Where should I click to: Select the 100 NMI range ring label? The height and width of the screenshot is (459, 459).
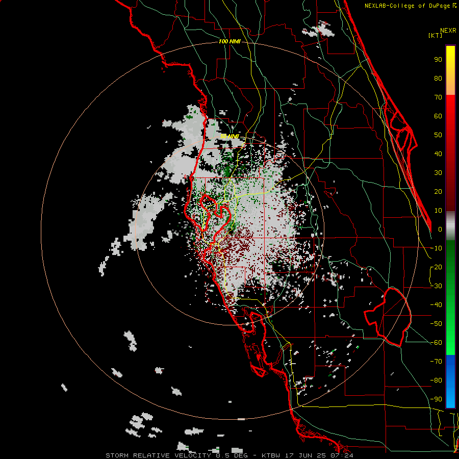(x=229, y=42)
